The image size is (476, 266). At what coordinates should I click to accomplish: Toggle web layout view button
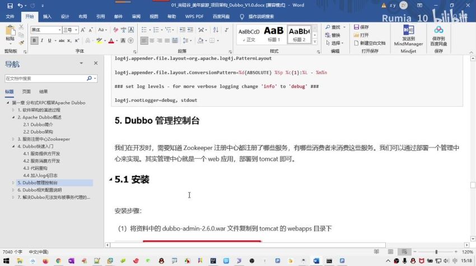coord(404,252)
